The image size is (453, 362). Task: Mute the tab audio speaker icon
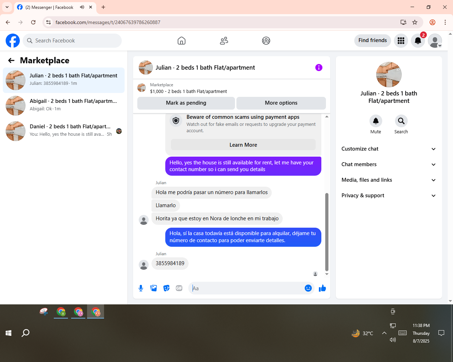82,7
